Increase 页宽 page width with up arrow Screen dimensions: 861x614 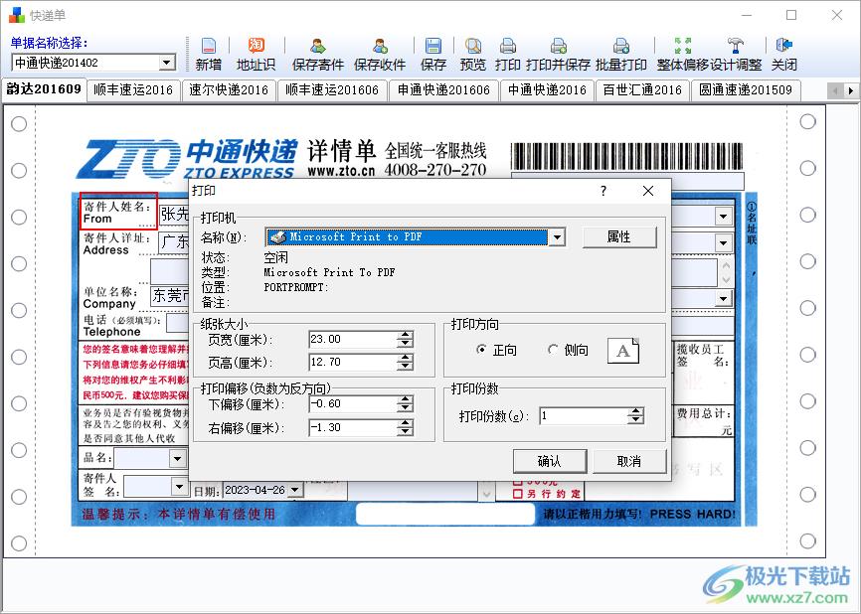[x=405, y=335]
